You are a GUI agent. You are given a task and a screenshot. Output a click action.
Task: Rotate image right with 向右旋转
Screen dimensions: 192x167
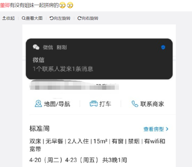click(88, 18)
